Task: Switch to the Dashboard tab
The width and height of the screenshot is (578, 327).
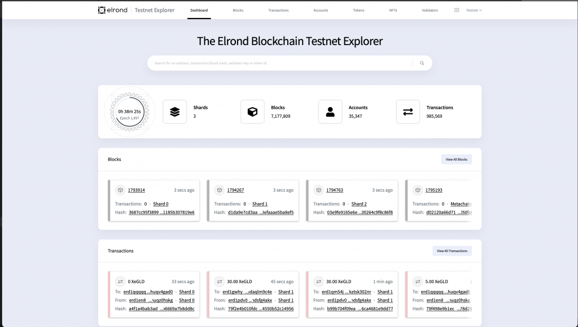Action: pyautogui.click(x=199, y=10)
